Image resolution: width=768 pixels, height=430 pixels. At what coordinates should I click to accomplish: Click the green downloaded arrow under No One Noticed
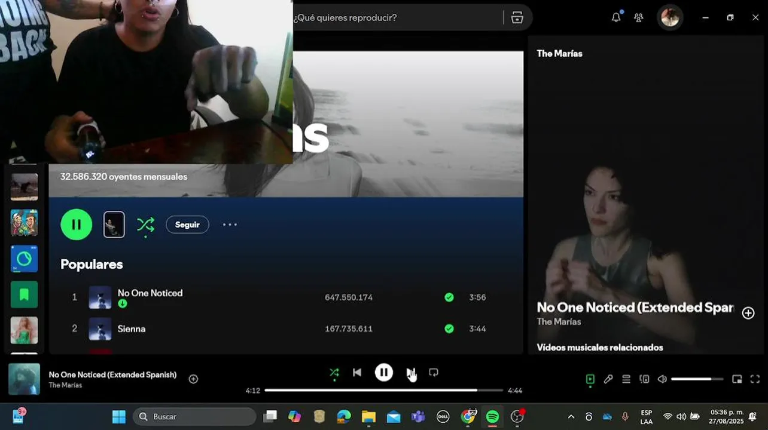[x=123, y=303]
